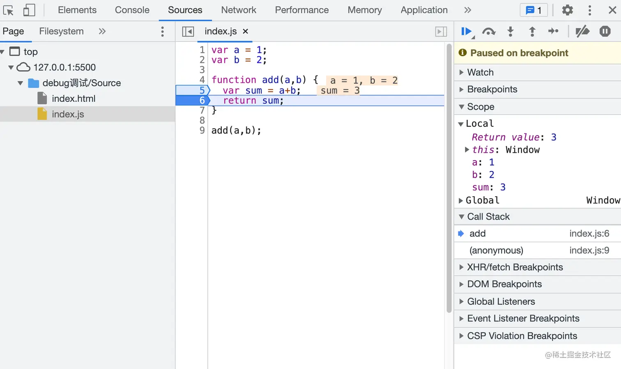621x369 pixels.
Task: Hide the file navigator sidebar
Action: [188, 31]
